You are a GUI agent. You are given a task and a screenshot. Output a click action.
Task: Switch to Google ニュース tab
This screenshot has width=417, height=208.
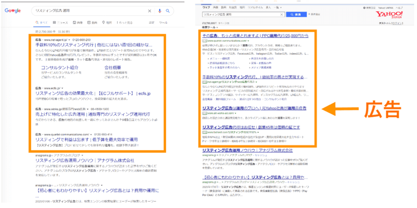(x=60, y=23)
